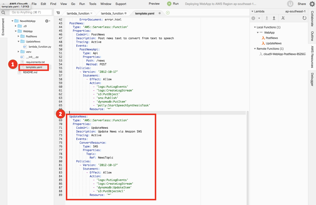This screenshot has width=316, height=205.
Task: Open the run options dropdown arrow in Lambda panel
Action: click(259, 18)
